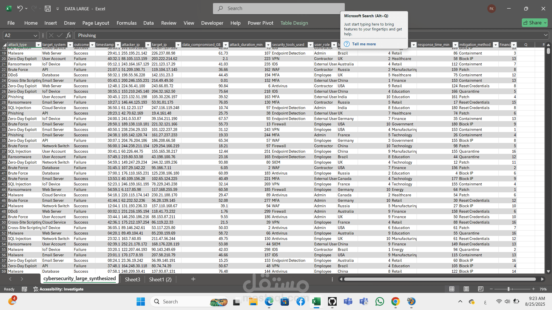The height and width of the screenshot is (310, 552).
Task: Click the Tell me more link
Action: click(x=364, y=44)
